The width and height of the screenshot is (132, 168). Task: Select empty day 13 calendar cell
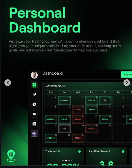(x=119, y=110)
